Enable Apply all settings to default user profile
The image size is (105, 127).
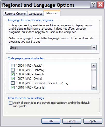pos(11,103)
